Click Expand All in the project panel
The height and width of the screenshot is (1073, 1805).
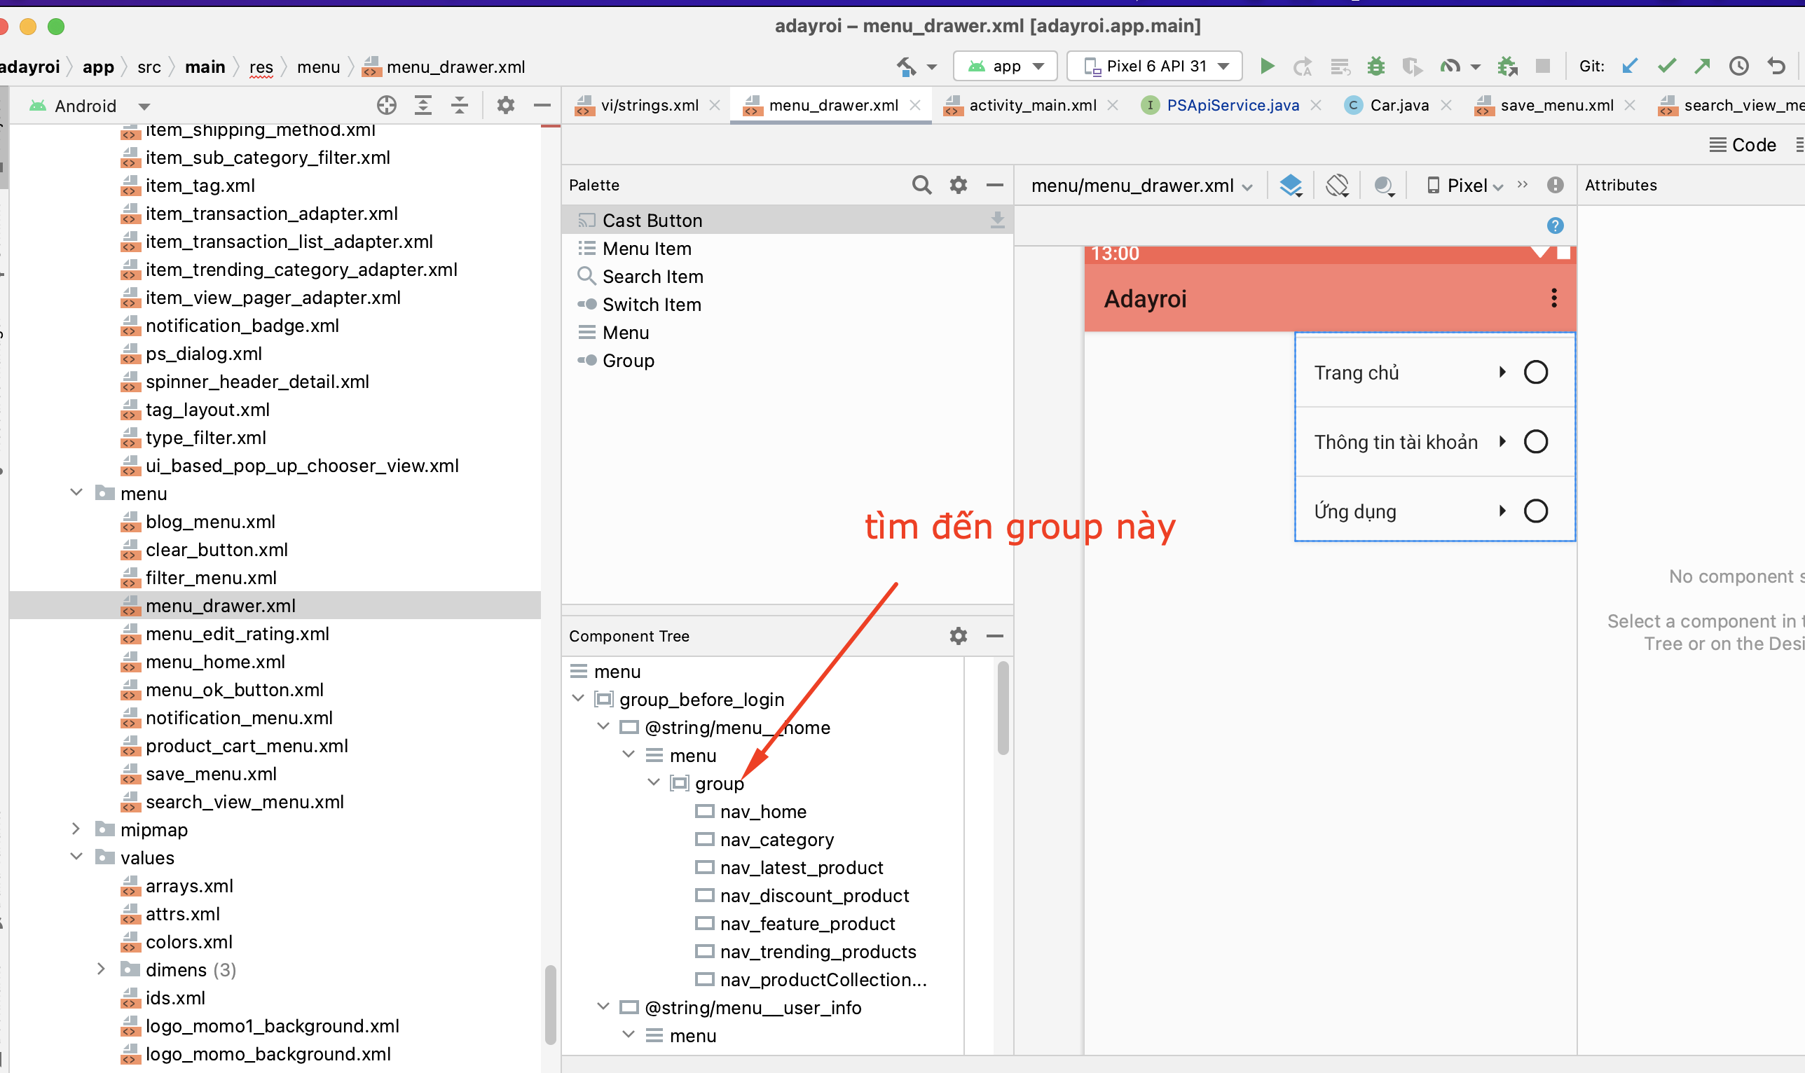click(x=423, y=106)
